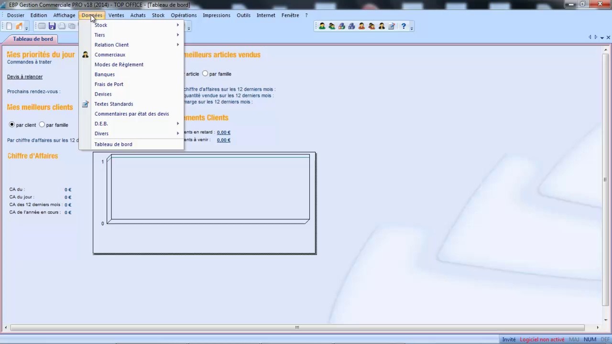Choose Banques in the Données menu
This screenshot has width=612, height=344.
[131, 75]
